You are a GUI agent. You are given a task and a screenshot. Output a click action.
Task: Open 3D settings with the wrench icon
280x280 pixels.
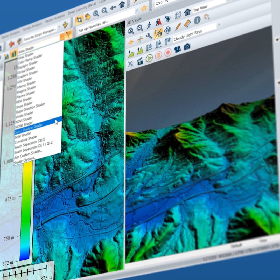tap(149, 36)
